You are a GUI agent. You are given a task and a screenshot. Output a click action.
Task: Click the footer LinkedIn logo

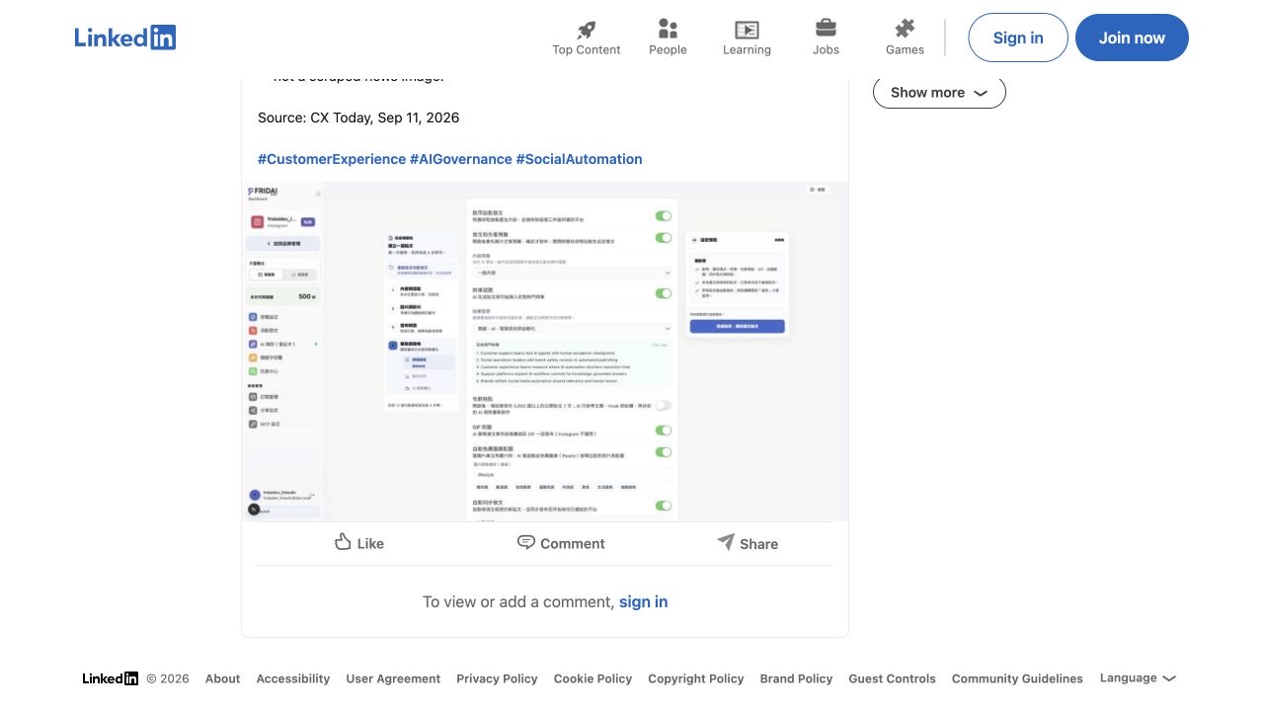point(111,678)
